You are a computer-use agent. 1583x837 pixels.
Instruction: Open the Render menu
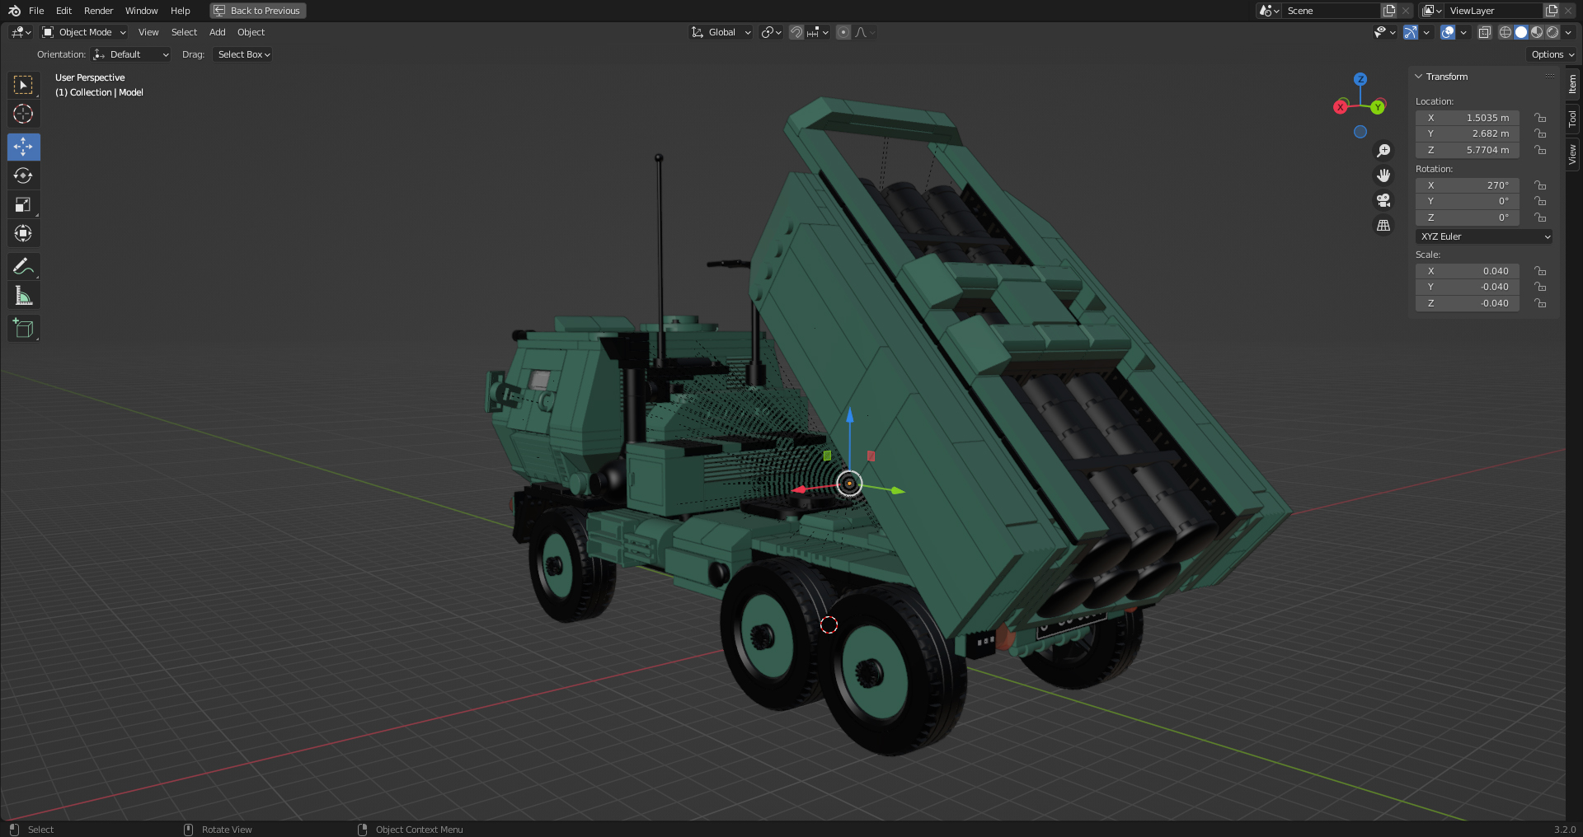click(98, 11)
